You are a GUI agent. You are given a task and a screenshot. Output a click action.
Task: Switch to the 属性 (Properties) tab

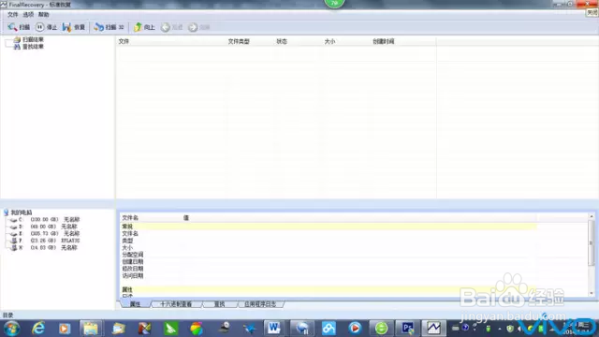coord(135,304)
